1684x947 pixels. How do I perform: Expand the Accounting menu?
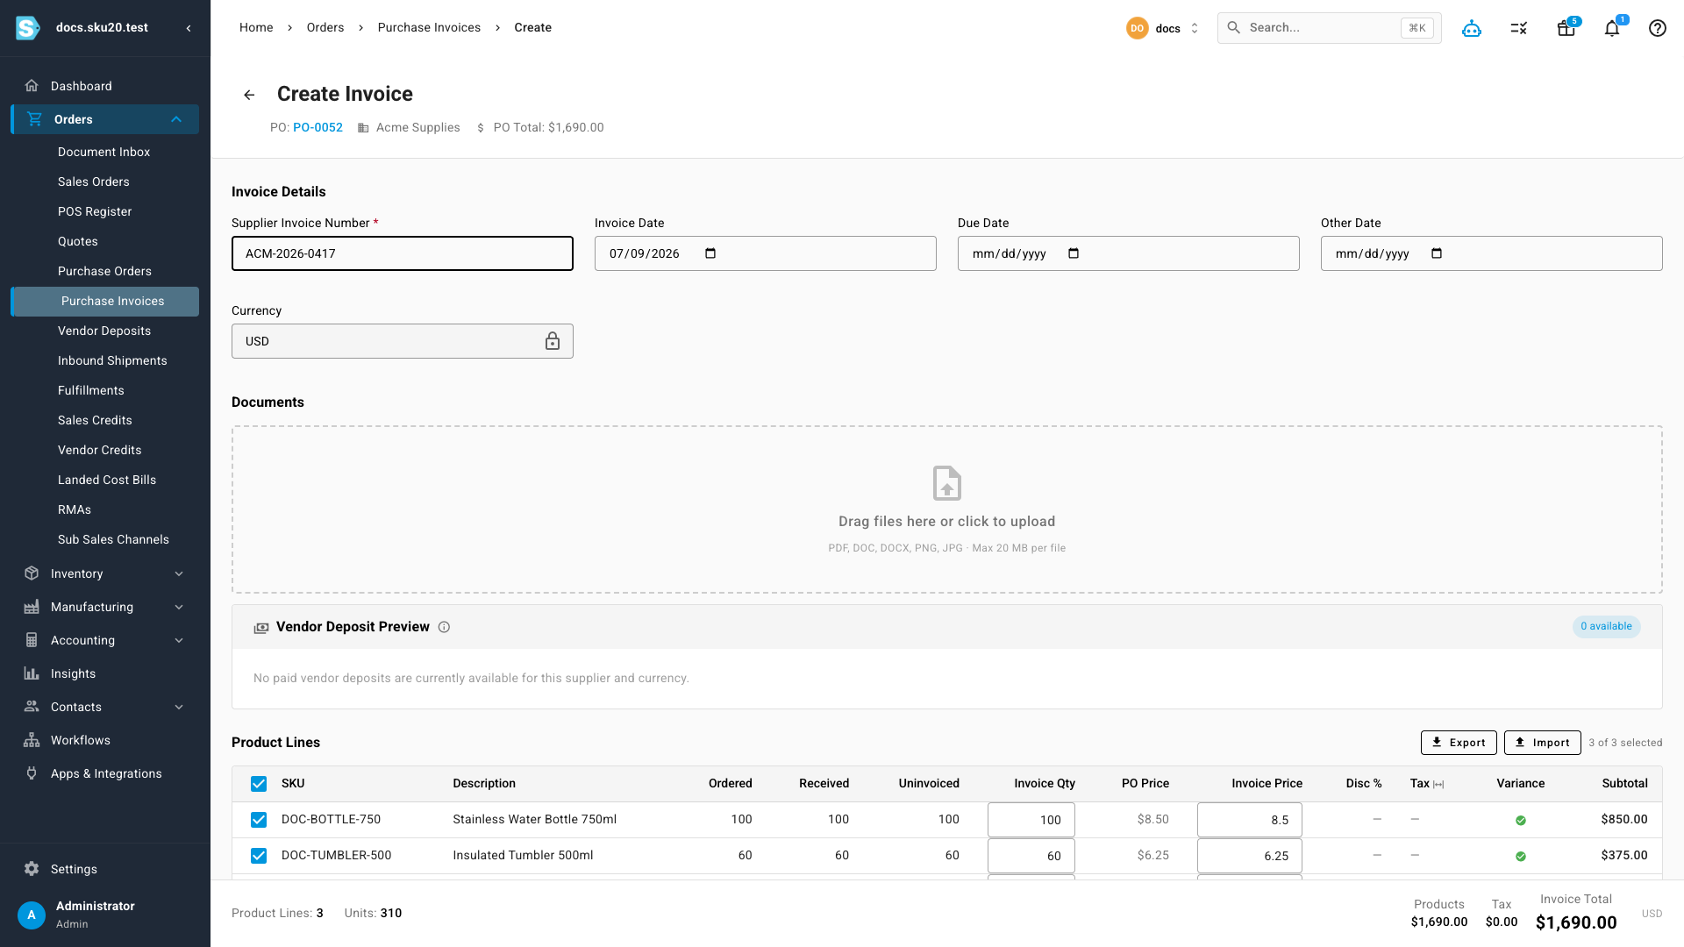[x=179, y=640]
